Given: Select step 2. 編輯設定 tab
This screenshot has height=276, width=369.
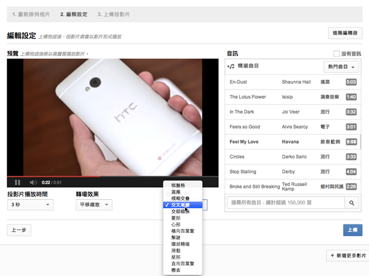Looking at the screenshot, I should (x=74, y=14).
